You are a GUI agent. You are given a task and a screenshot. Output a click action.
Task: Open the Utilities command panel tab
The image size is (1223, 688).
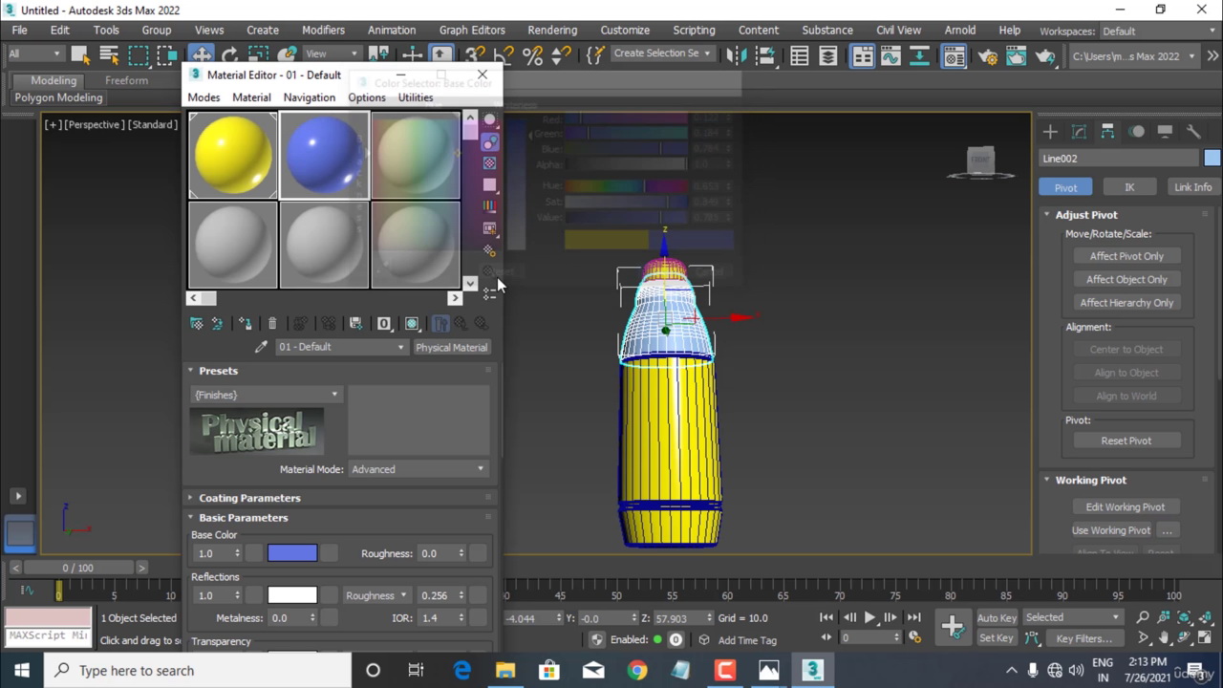coord(1193,132)
